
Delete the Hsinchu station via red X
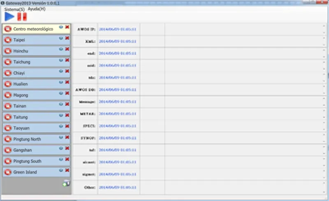click(x=67, y=49)
